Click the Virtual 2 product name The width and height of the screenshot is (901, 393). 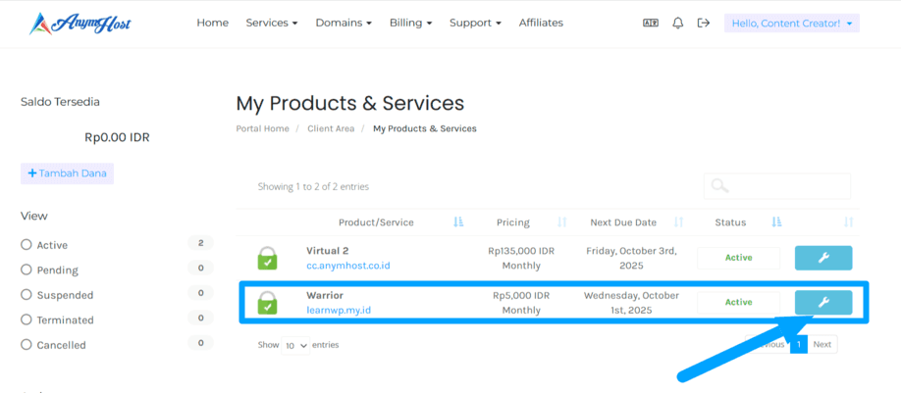(x=328, y=251)
